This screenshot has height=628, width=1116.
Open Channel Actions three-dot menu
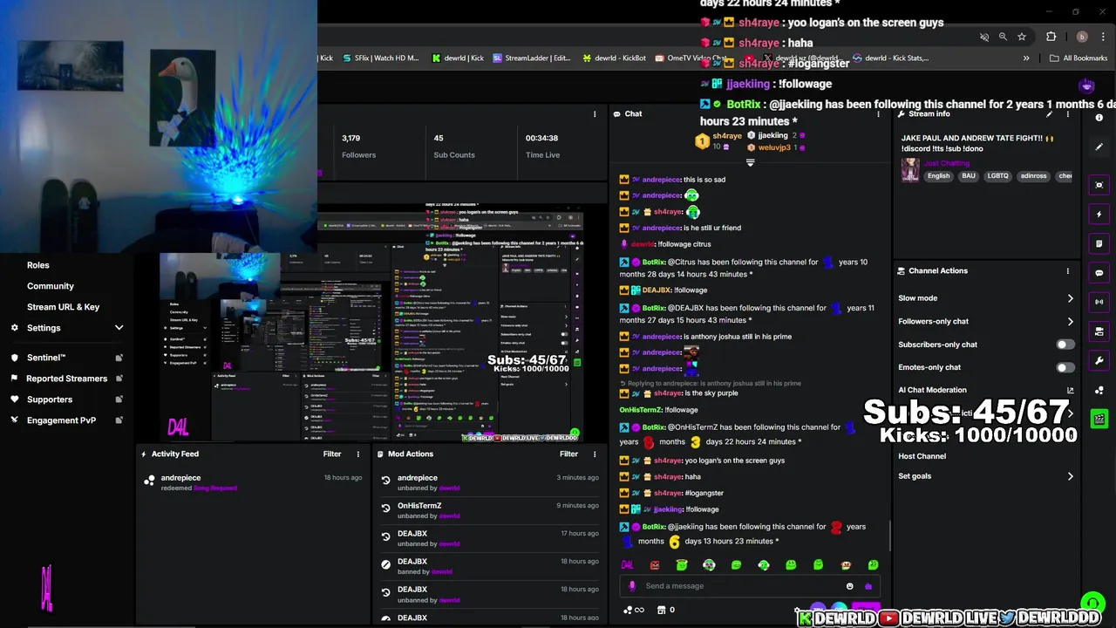[x=1067, y=271]
